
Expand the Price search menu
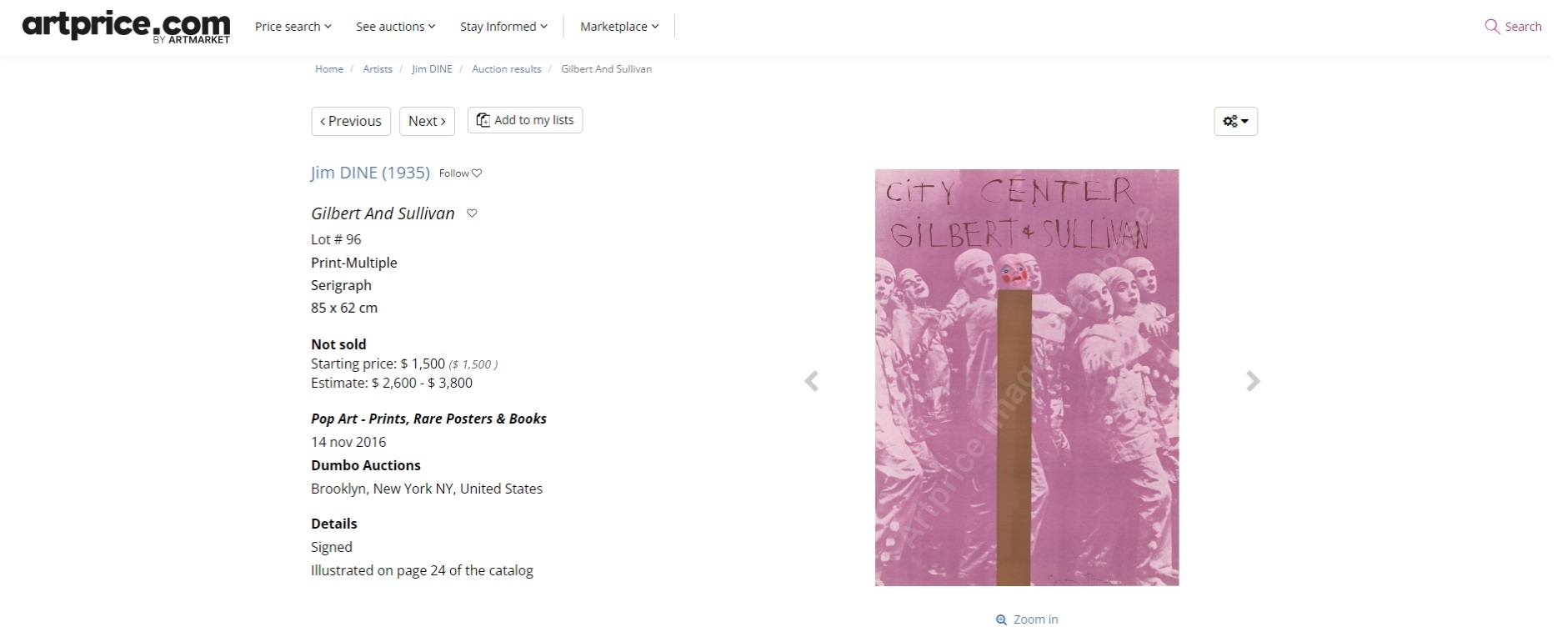point(293,27)
